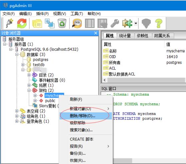The image size is (186, 164).
Task: Select the Slony复制 tree item
Action: tap(48, 106)
